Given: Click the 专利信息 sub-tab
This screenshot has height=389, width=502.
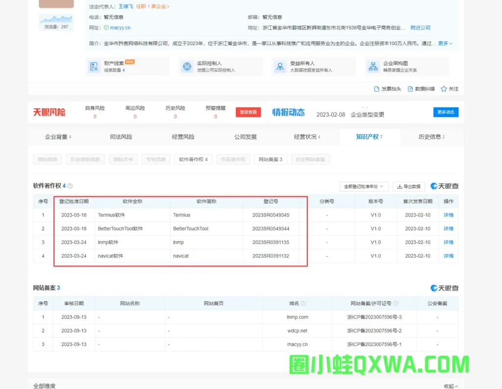Looking at the screenshot, I should (156, 159).
